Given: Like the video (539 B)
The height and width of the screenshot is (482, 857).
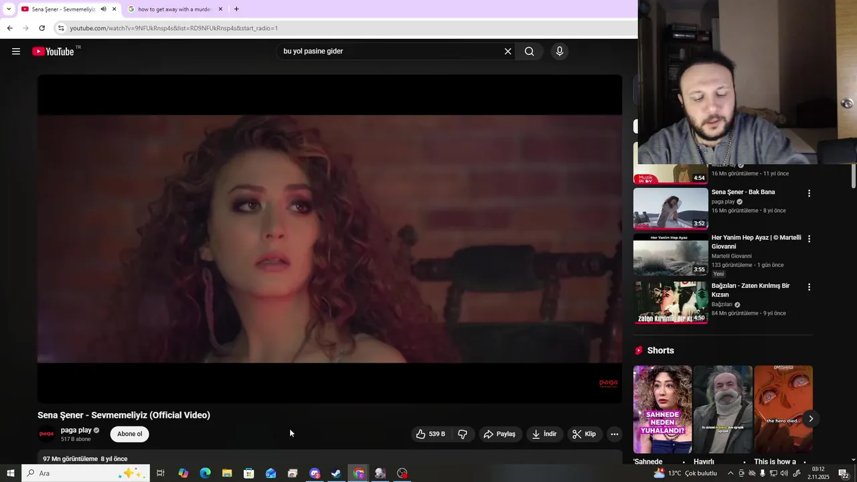Looking at the screenshot, I should click(x=431, y=434).
